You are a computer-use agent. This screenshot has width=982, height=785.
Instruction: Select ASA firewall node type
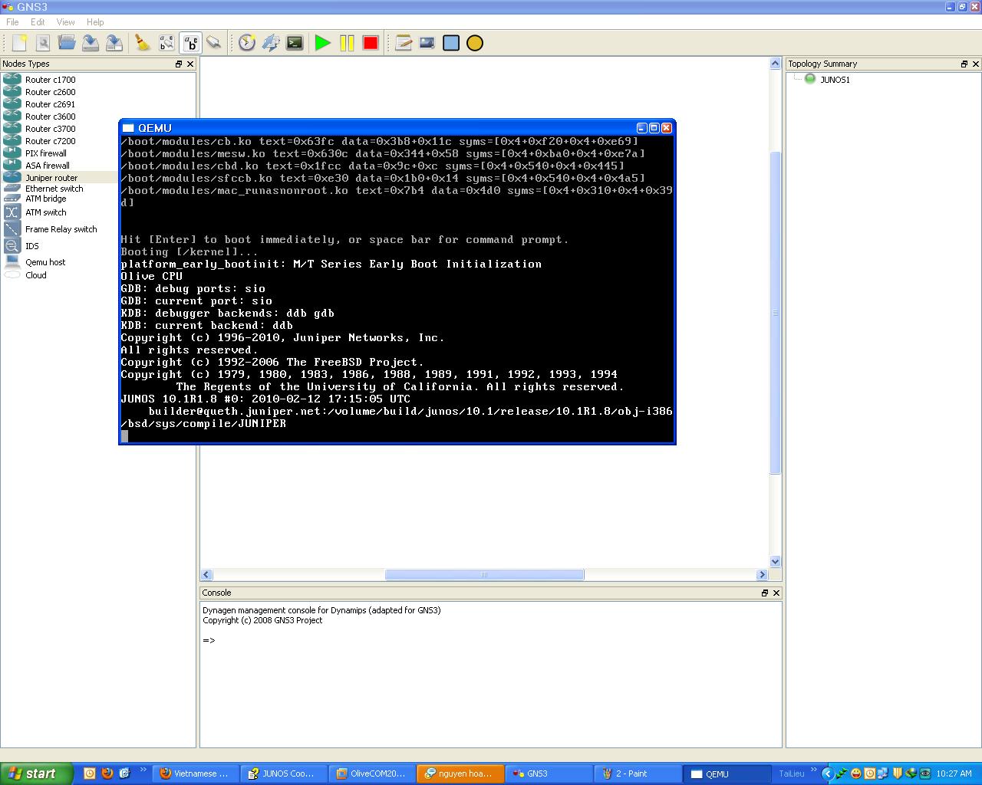(48, 166)
